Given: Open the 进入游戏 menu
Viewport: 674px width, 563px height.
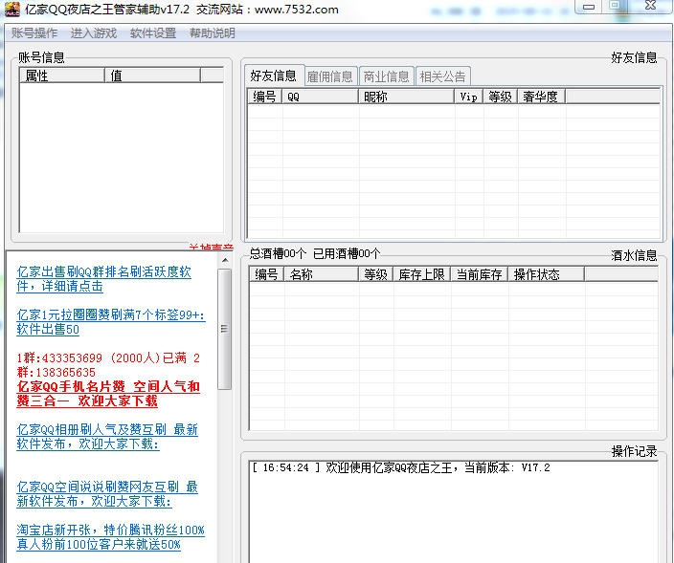Looking at the screenshot, I should coord(94,33).
